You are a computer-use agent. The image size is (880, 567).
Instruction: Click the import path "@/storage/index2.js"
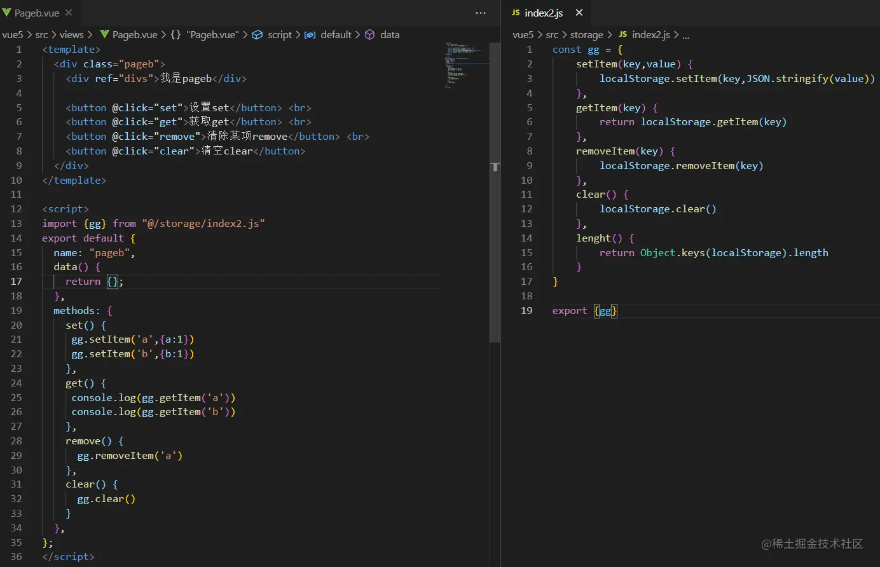(x=203, y=224)
